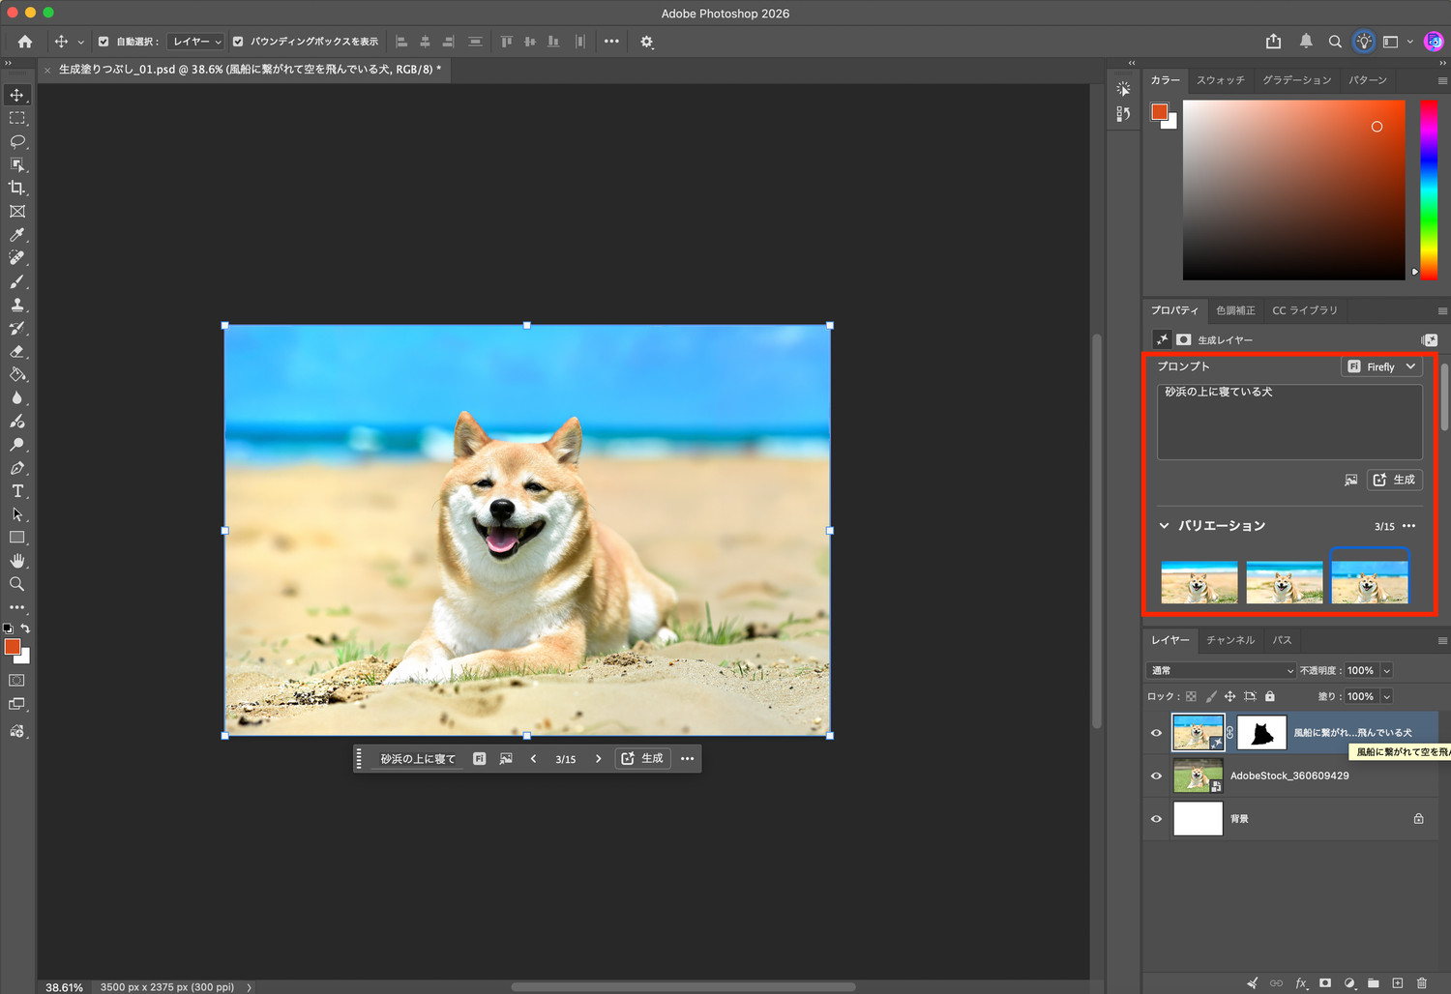Image resolution: width=1451 pixels, height=994 pixels.
Task: Select the Horizontal Type tool
Action: pos(17,491)
